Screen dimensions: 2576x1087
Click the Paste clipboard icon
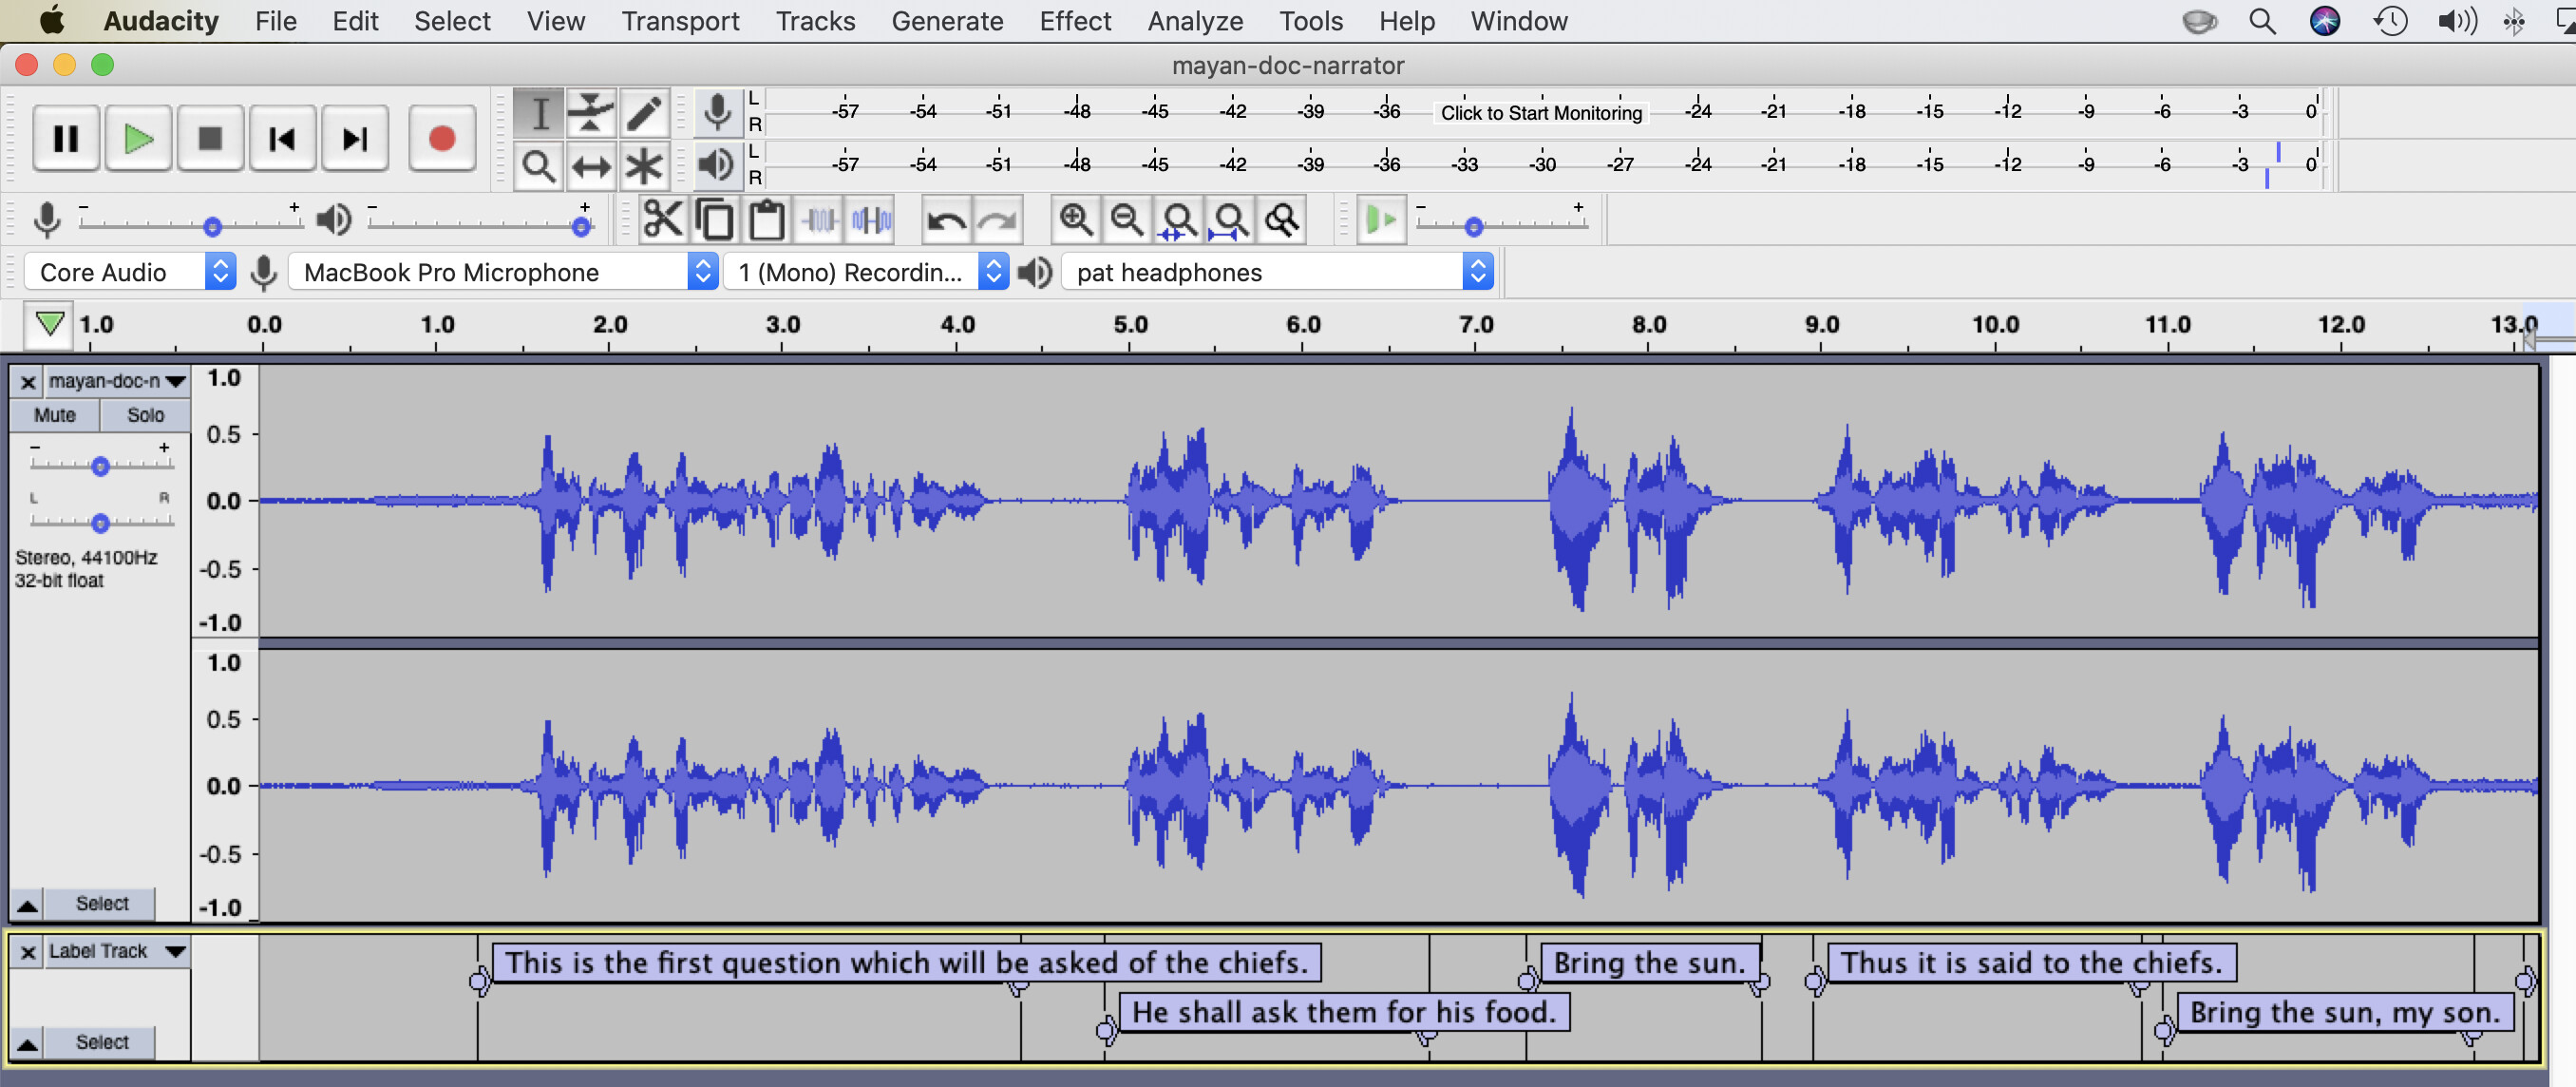tap(767, 220)
